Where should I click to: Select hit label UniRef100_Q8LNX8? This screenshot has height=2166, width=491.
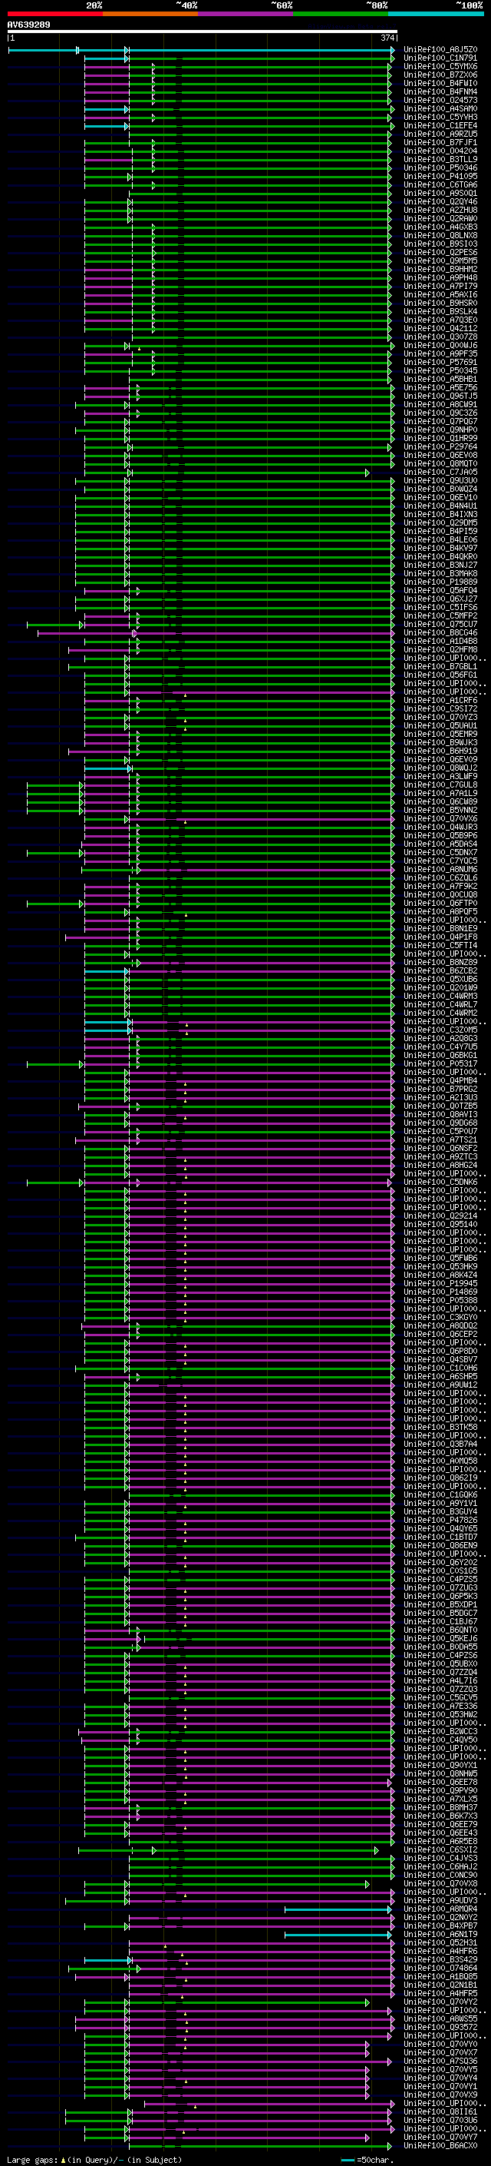[x=440, y=235]
